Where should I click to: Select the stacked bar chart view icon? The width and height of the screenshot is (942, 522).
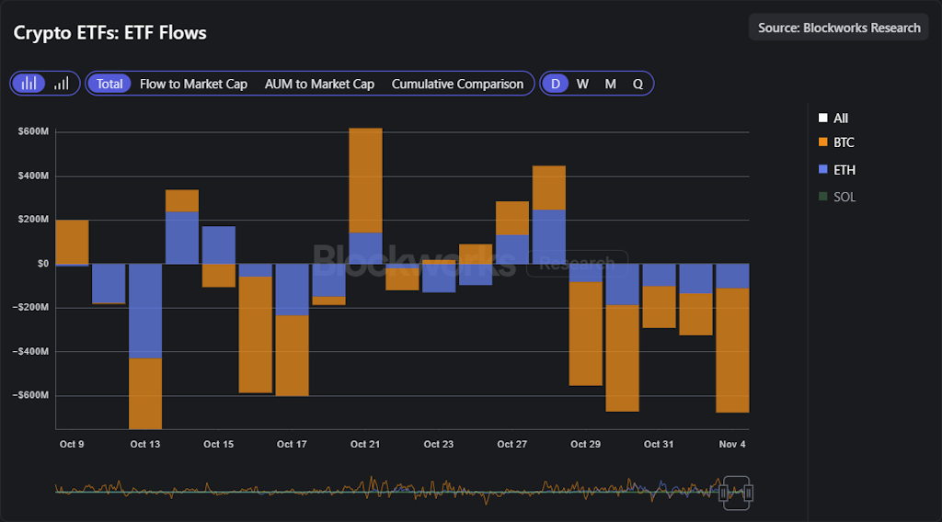click(29, 84)
